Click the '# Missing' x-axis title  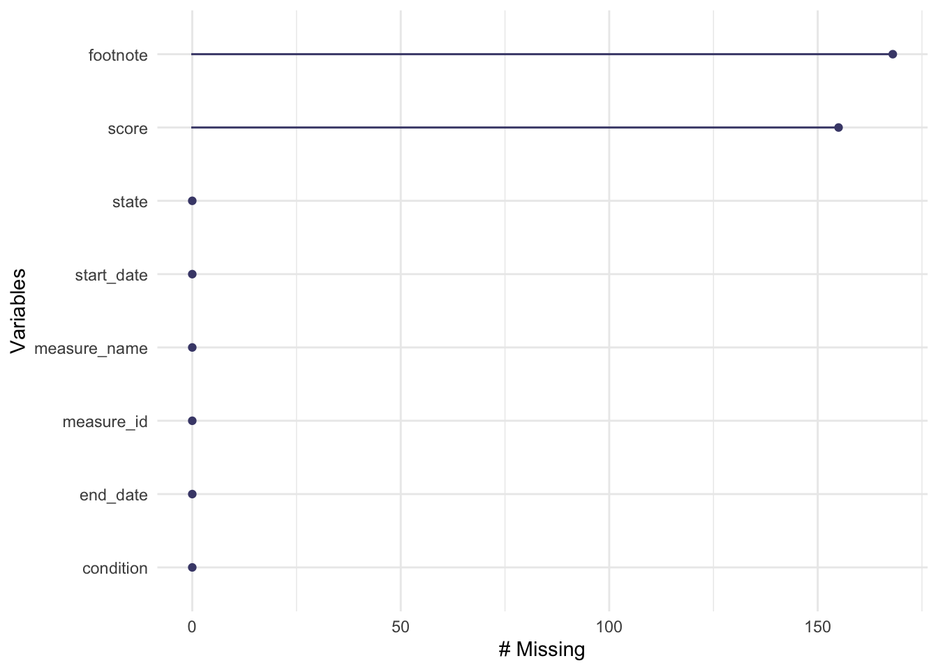[542, 650]
